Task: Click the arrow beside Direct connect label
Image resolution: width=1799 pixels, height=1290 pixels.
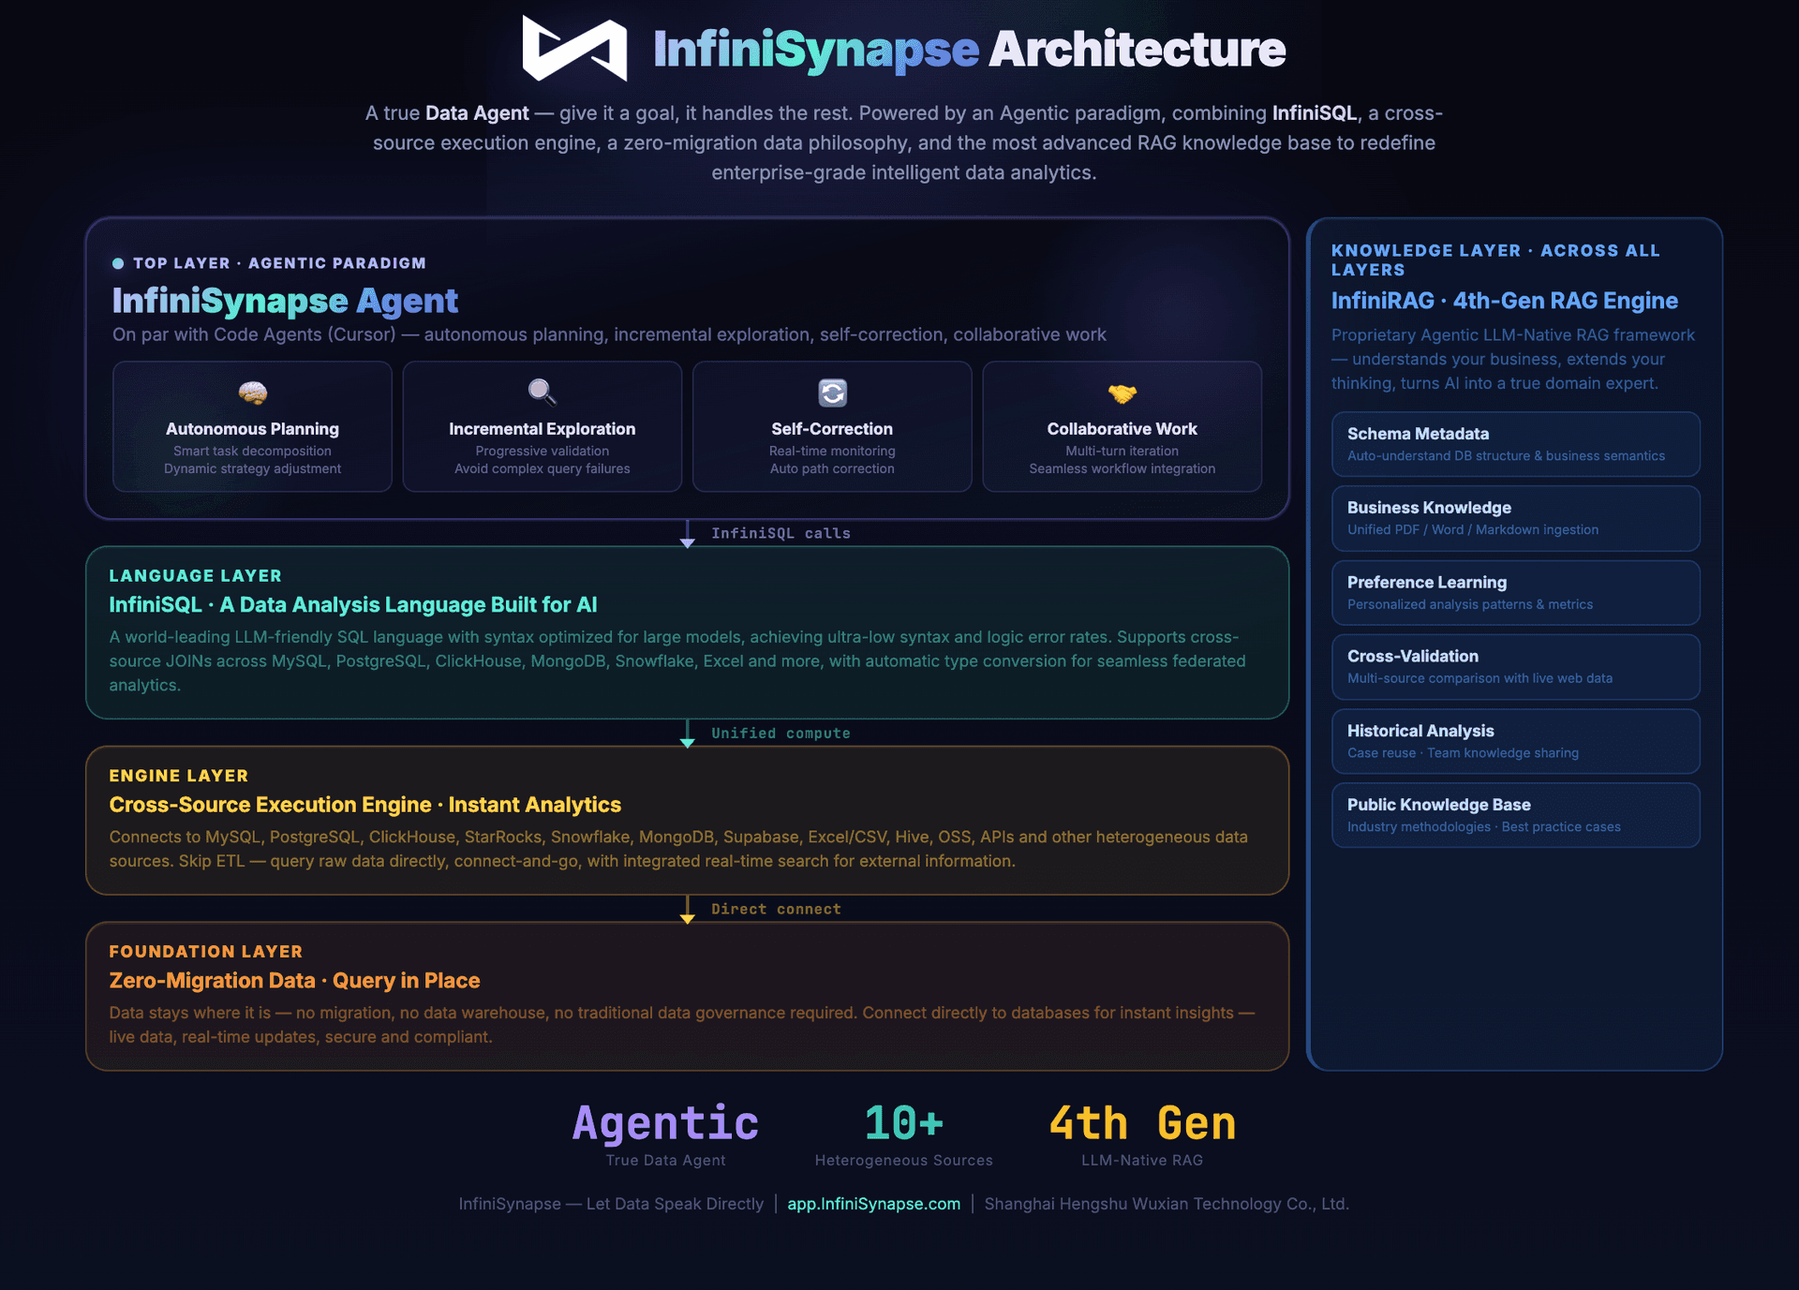Action: pyautogui.click(x=687, y=910)
